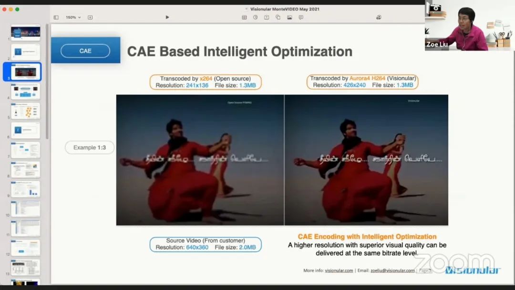Insert a table using the Table icon
Viewport: 515px width, 290px height.
(244, 17)
